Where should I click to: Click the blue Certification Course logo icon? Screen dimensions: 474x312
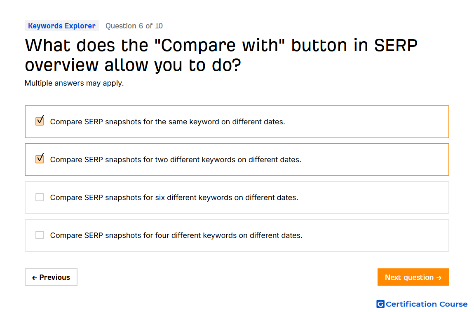pyautogui.click(x=380, y=304)
